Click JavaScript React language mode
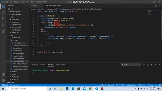Image resolution: width=162 pixels, height=91 pixels. 131,85
